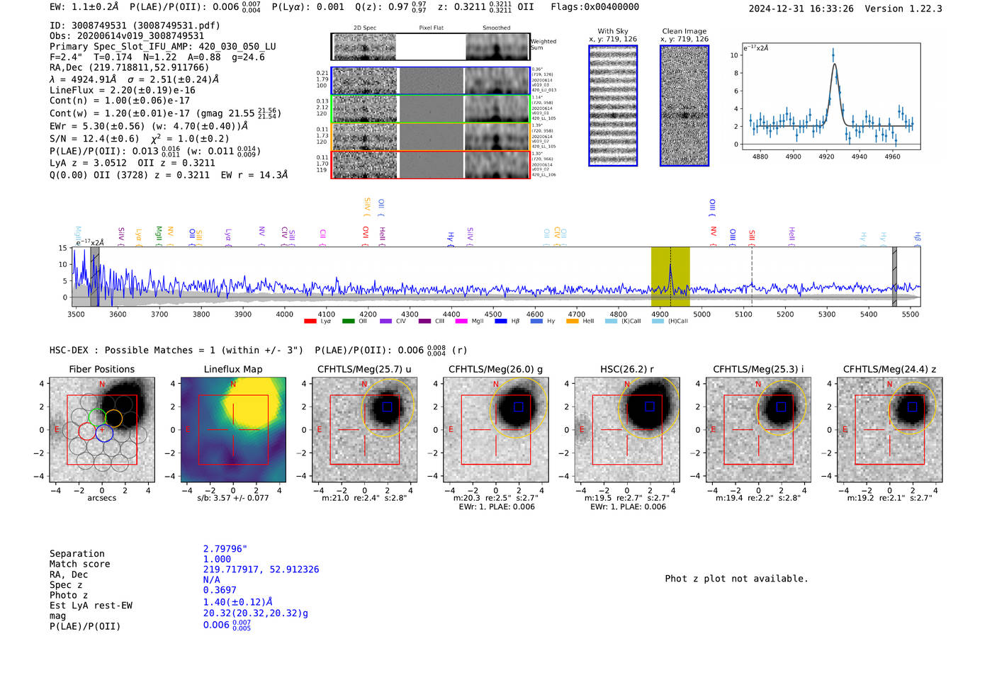This screenshot has width=992, height=675.
Task: Click the gray shaded band near 3540 Å
Action: [x=95, y=277]
